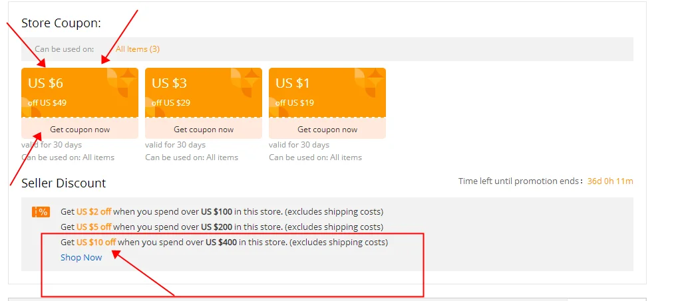
Task: Select the US $3 coupon amount text
Action: [x=170, y=83]
